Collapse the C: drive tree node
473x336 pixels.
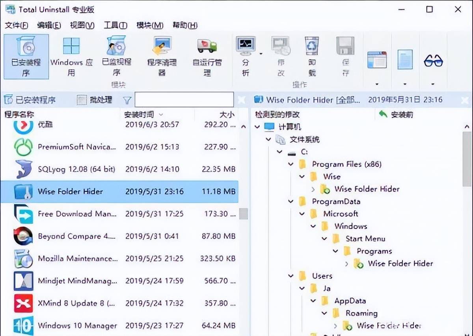[279, 152]
